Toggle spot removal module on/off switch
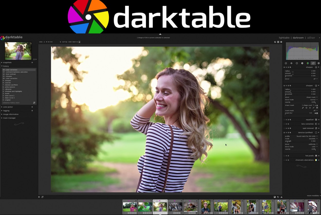 click(284, 128)
